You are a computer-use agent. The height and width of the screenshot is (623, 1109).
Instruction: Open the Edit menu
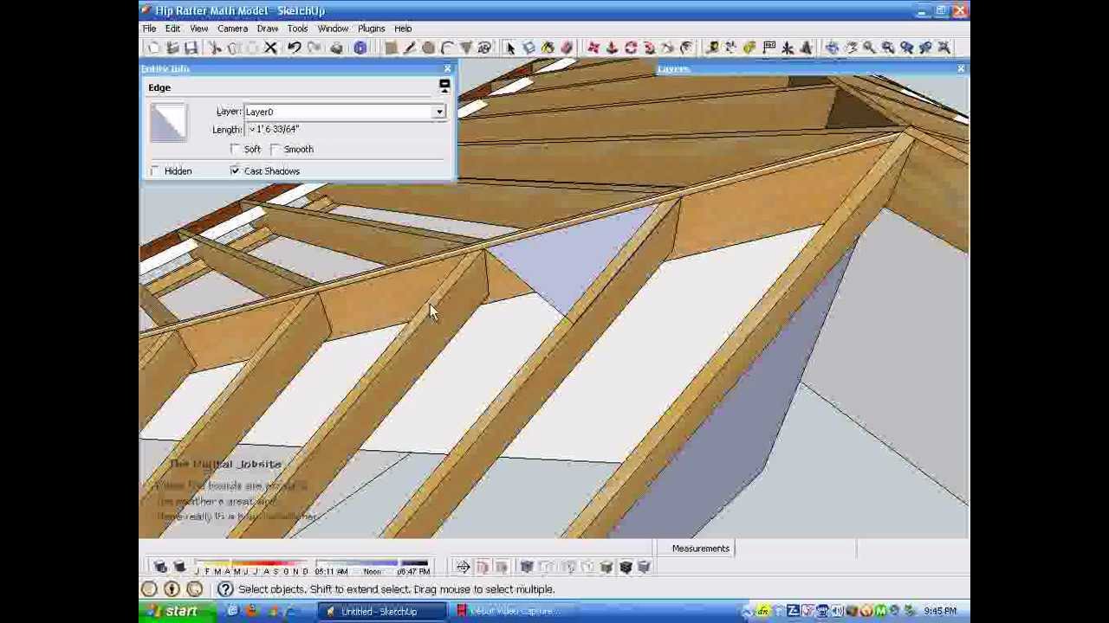tap(172, 29)
